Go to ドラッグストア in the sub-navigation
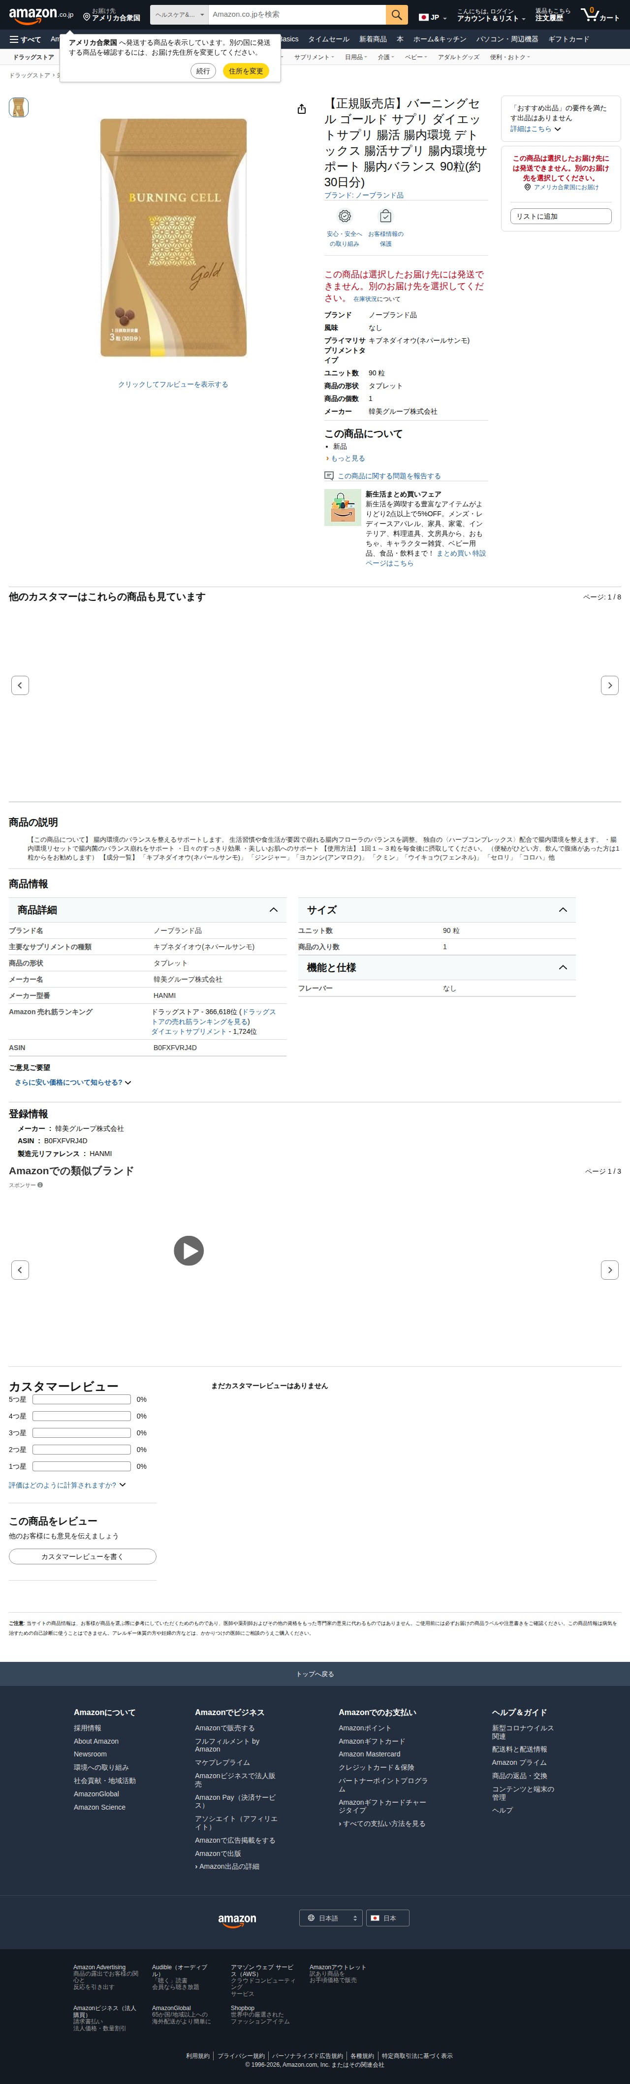630x2084 pixels. pyautogui.click(x=34, y=58)
